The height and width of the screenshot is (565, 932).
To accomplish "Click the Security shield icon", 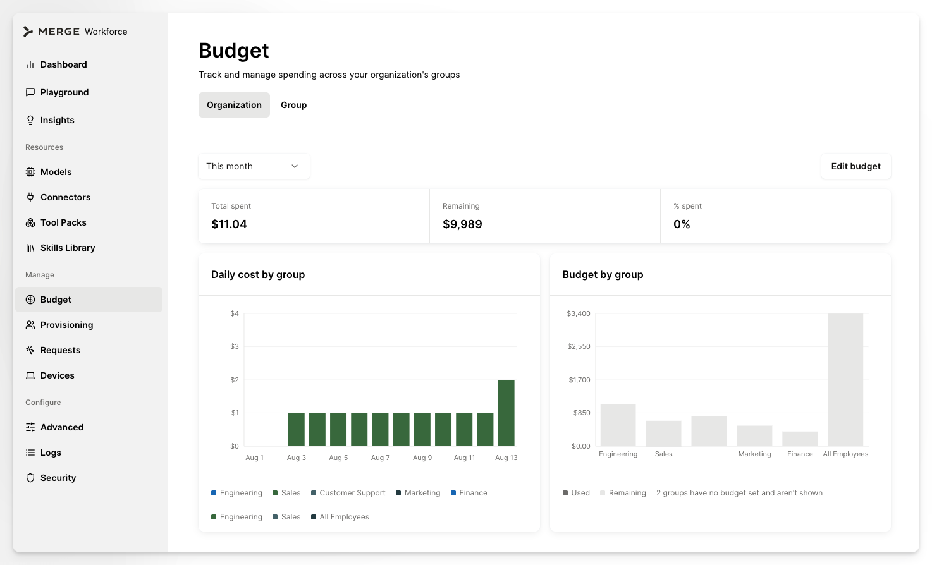I will pyautogui.click(x=30, y=478).
